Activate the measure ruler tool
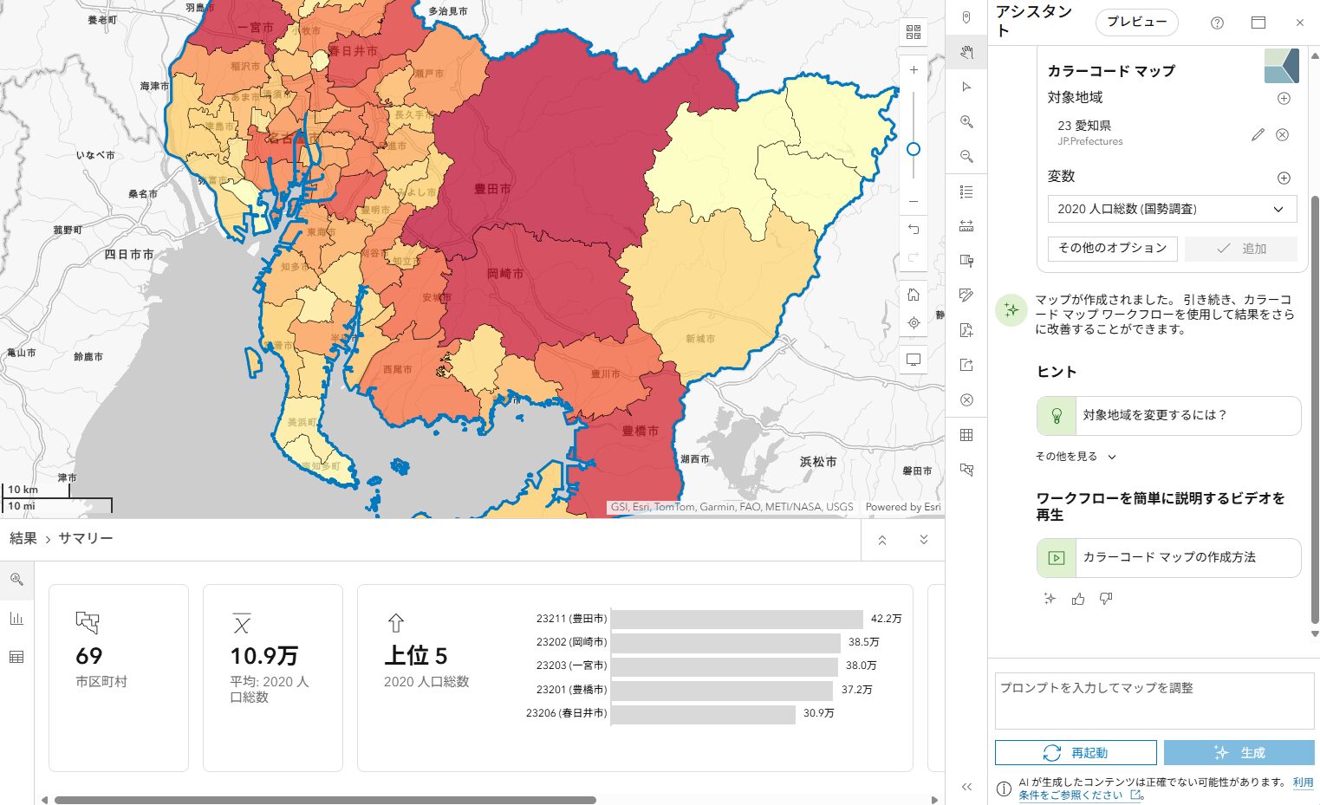This screenshot has width=1320, height=805. tap(966, 226)
